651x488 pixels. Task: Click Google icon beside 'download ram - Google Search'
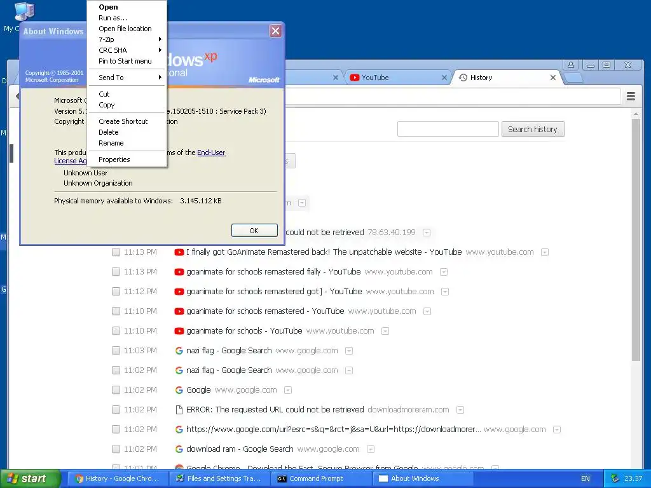click(x=179, y=449)
